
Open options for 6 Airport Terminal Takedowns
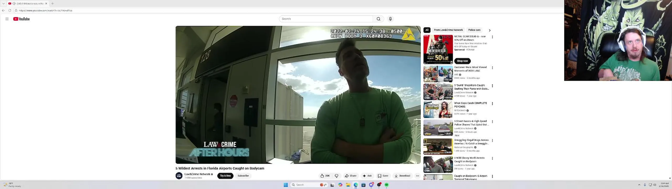click(492, 176)
